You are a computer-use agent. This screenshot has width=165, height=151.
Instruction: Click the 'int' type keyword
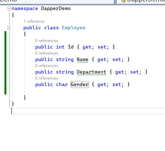[x=60, y=47]
